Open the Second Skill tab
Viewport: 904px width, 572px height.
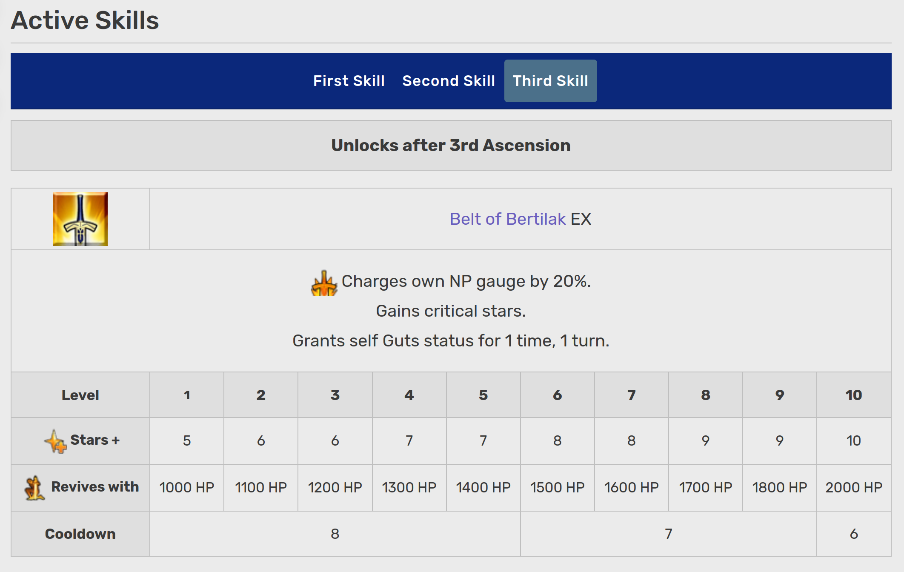point(449,81)
